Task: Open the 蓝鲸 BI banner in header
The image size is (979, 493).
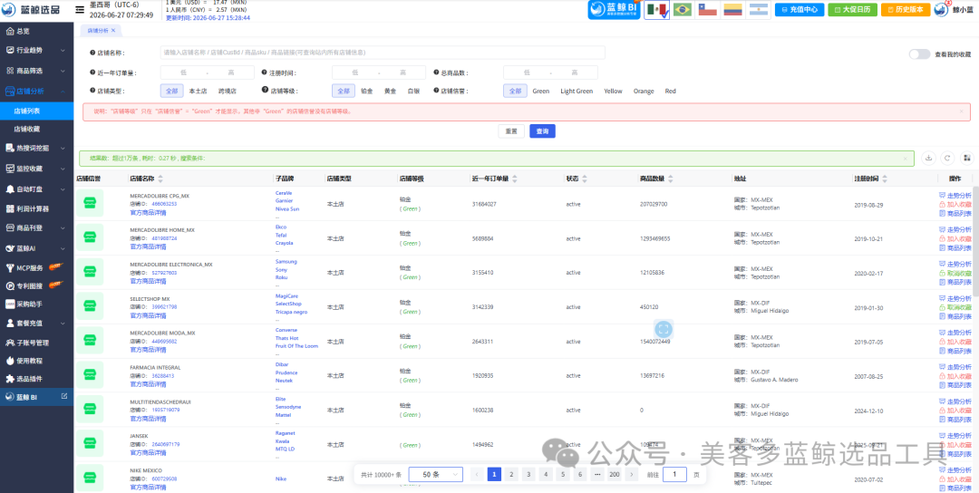Action: [614, 10]
